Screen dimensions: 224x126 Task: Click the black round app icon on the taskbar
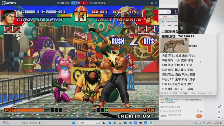click(x=141, y=123)
